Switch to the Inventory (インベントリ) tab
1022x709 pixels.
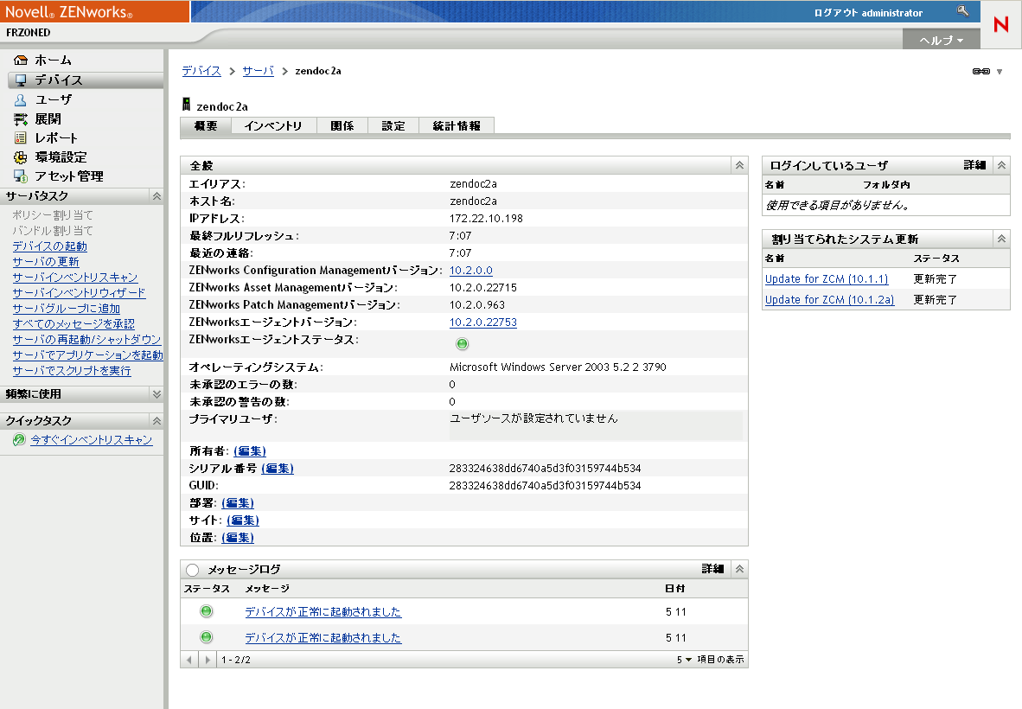click(274, 125)
